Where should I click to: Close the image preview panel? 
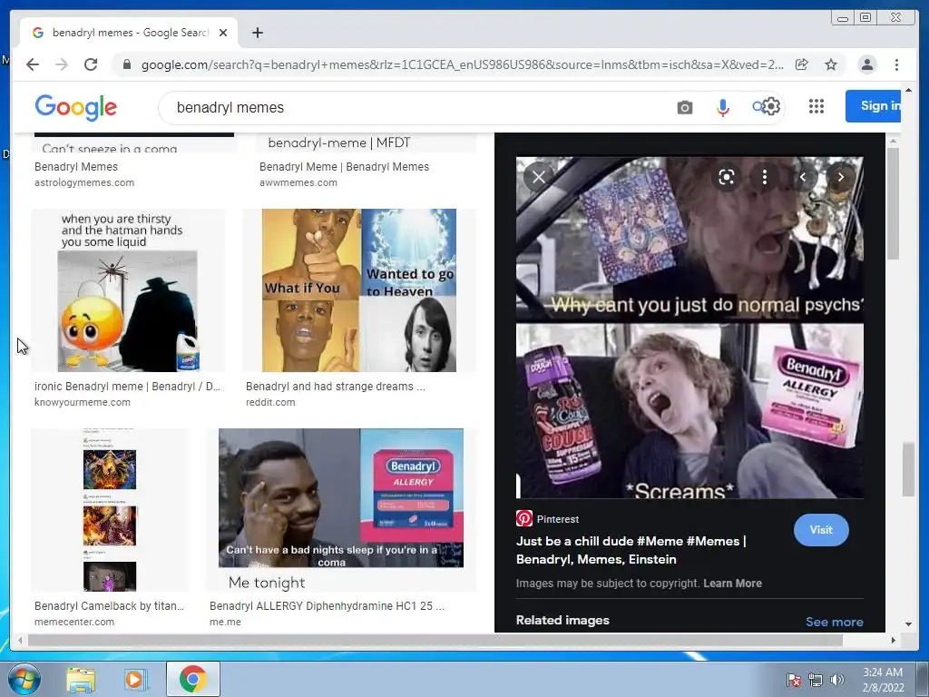click(539, 177)
